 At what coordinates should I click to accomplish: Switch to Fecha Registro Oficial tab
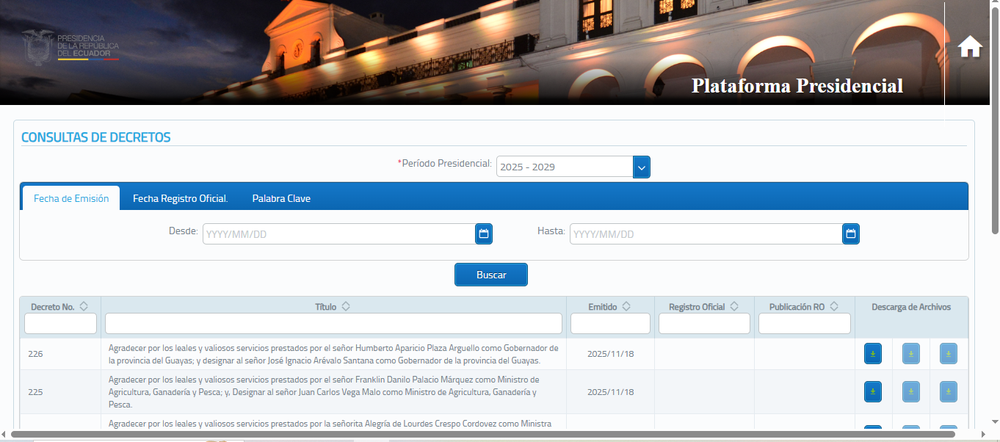click(x=180, y=198)
